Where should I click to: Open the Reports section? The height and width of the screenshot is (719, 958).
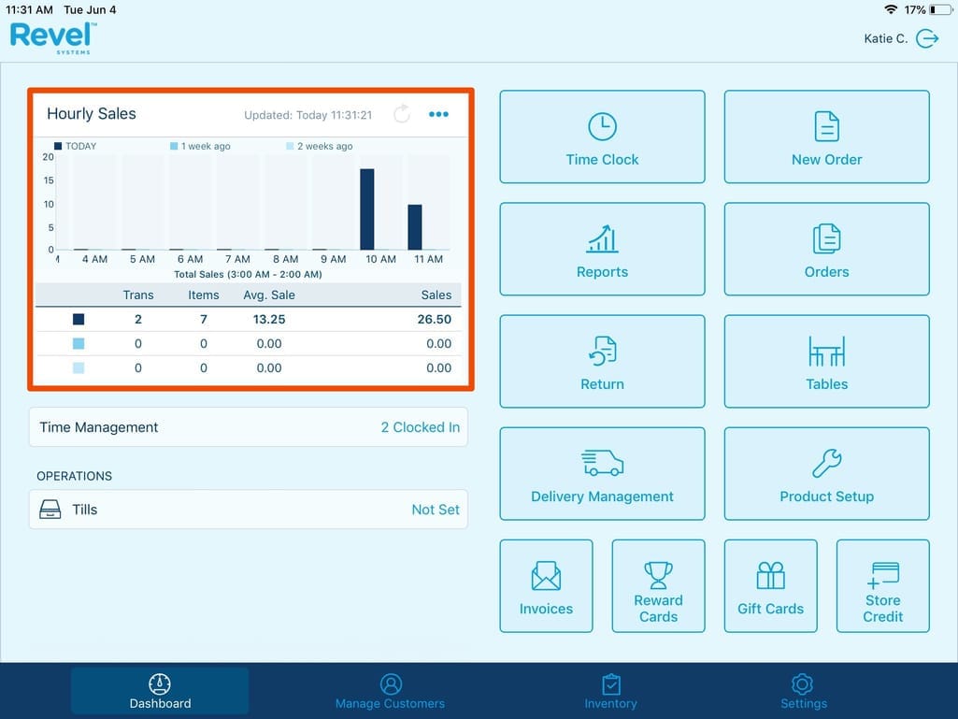(602, 249)
